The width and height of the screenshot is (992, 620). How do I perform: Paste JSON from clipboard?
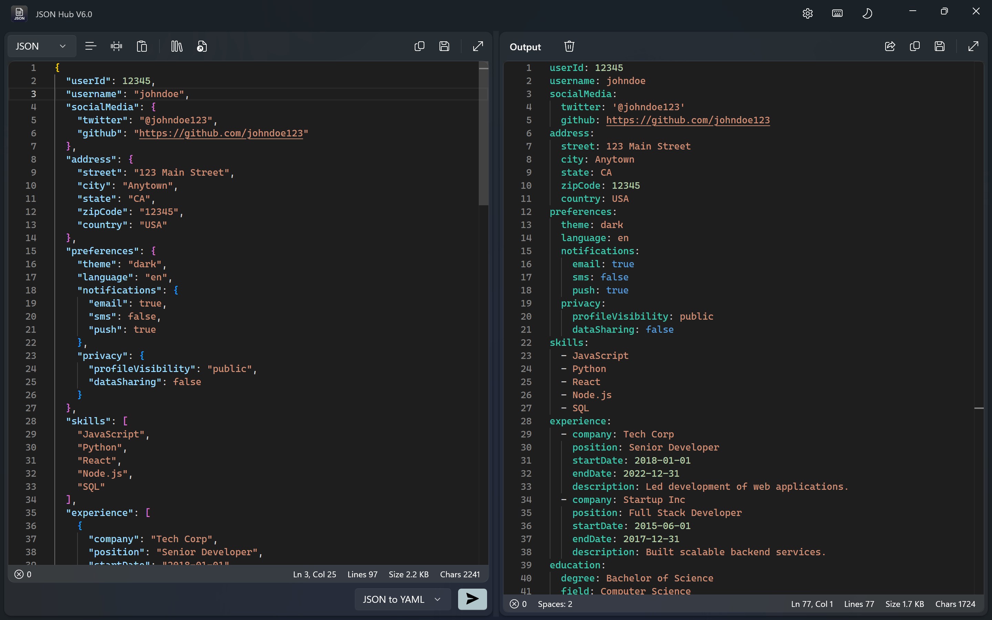[x=142, y=46]
